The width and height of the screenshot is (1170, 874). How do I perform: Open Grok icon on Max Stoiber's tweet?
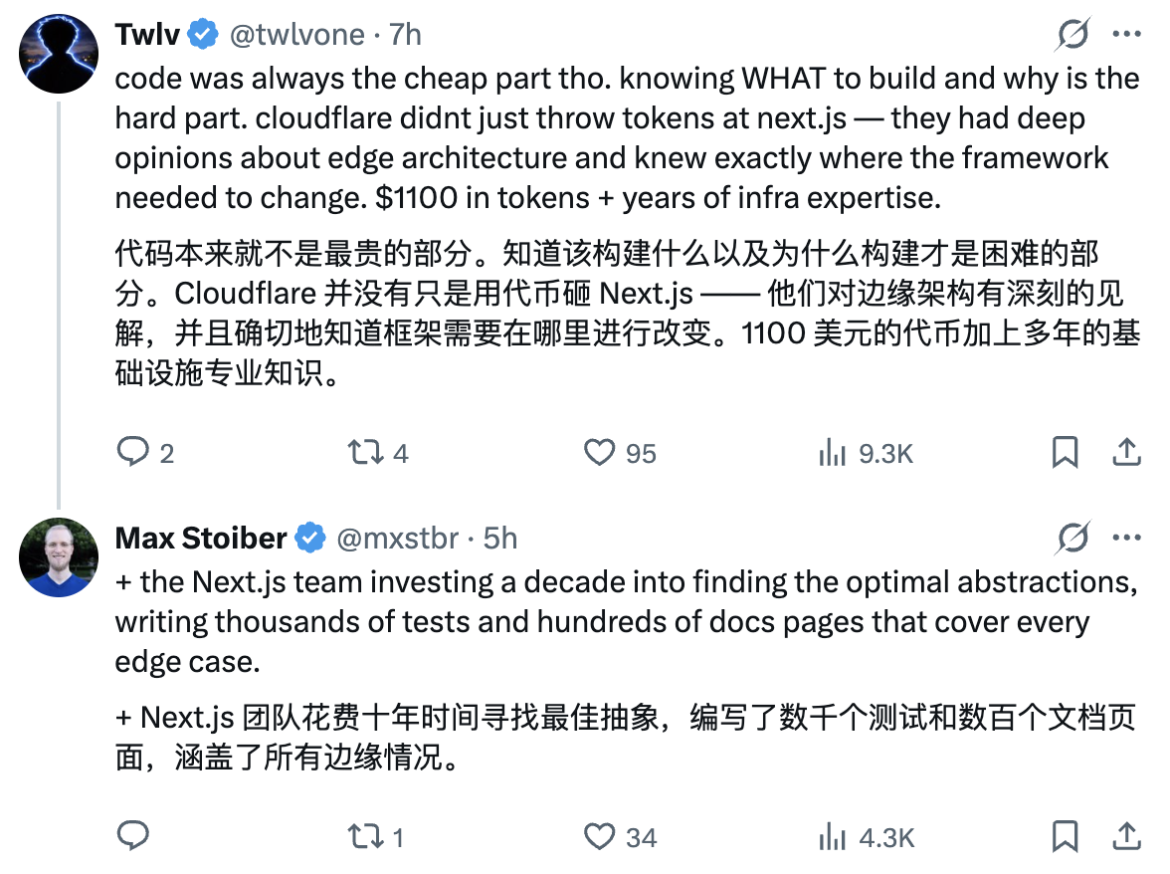[x=1072, y=539]
